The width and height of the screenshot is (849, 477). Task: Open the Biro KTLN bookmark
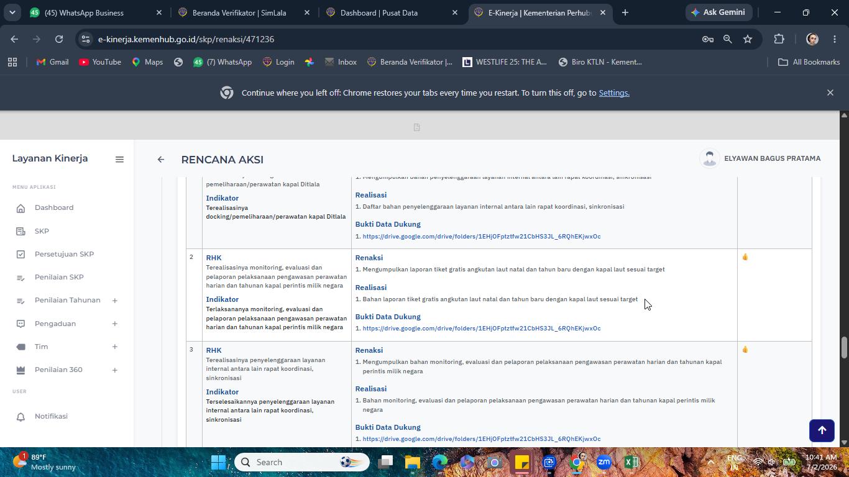(x=600, y=62)
